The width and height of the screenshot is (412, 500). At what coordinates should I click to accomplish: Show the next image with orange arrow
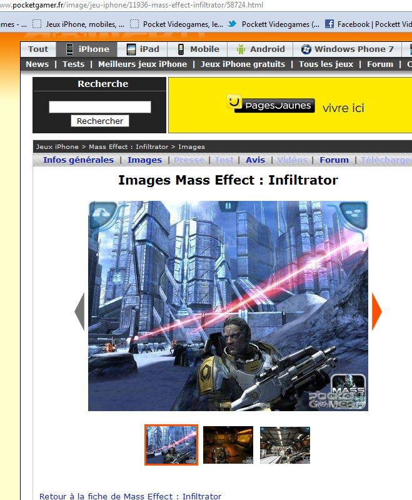pos(376,311)
